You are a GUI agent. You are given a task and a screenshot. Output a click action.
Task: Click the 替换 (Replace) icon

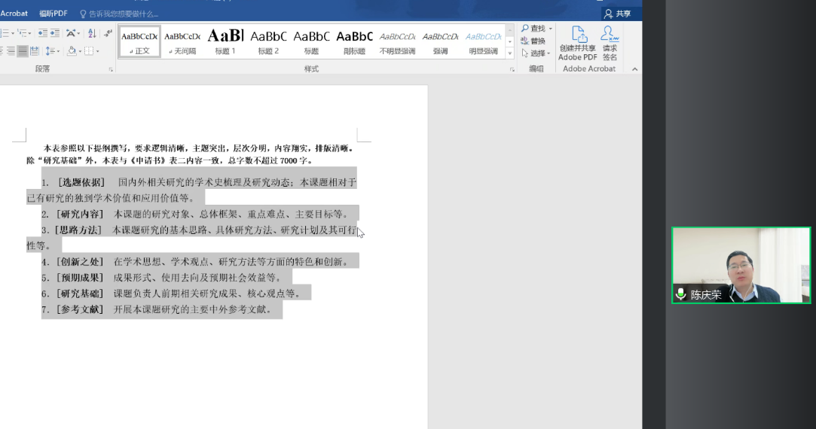tap(533, 41)
